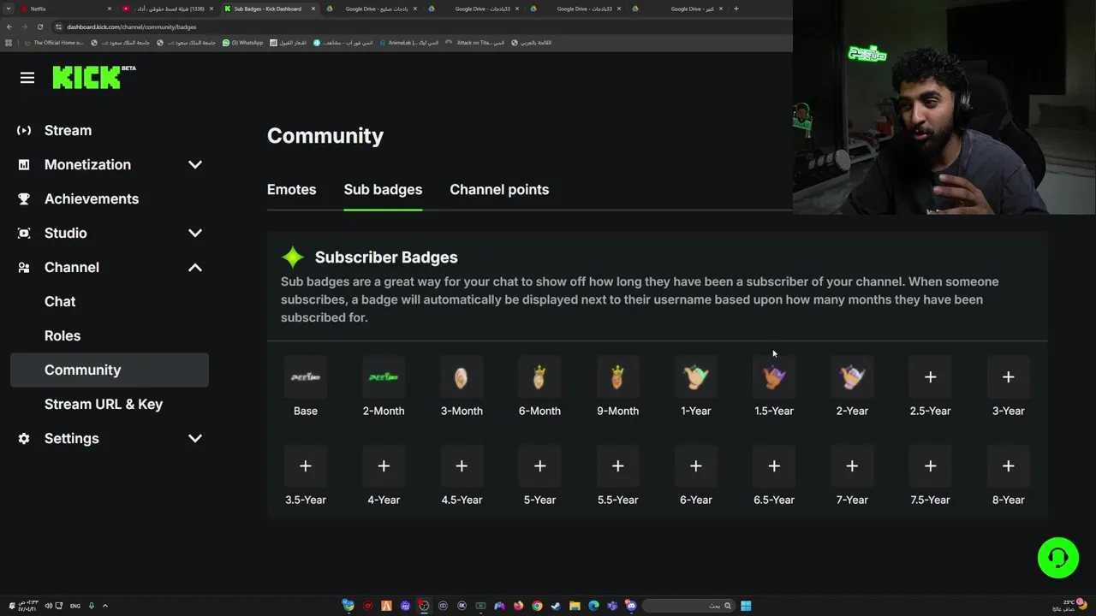Add a badge for 3-Year
This screenshot has width=1096, height=616.
(1008, 376)
